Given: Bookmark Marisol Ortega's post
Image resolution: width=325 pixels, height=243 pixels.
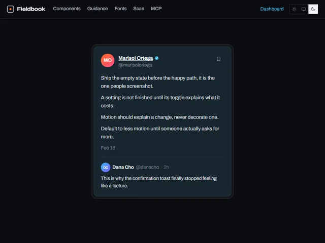Looking at the screenshot, I should click(x=218, y=59).
